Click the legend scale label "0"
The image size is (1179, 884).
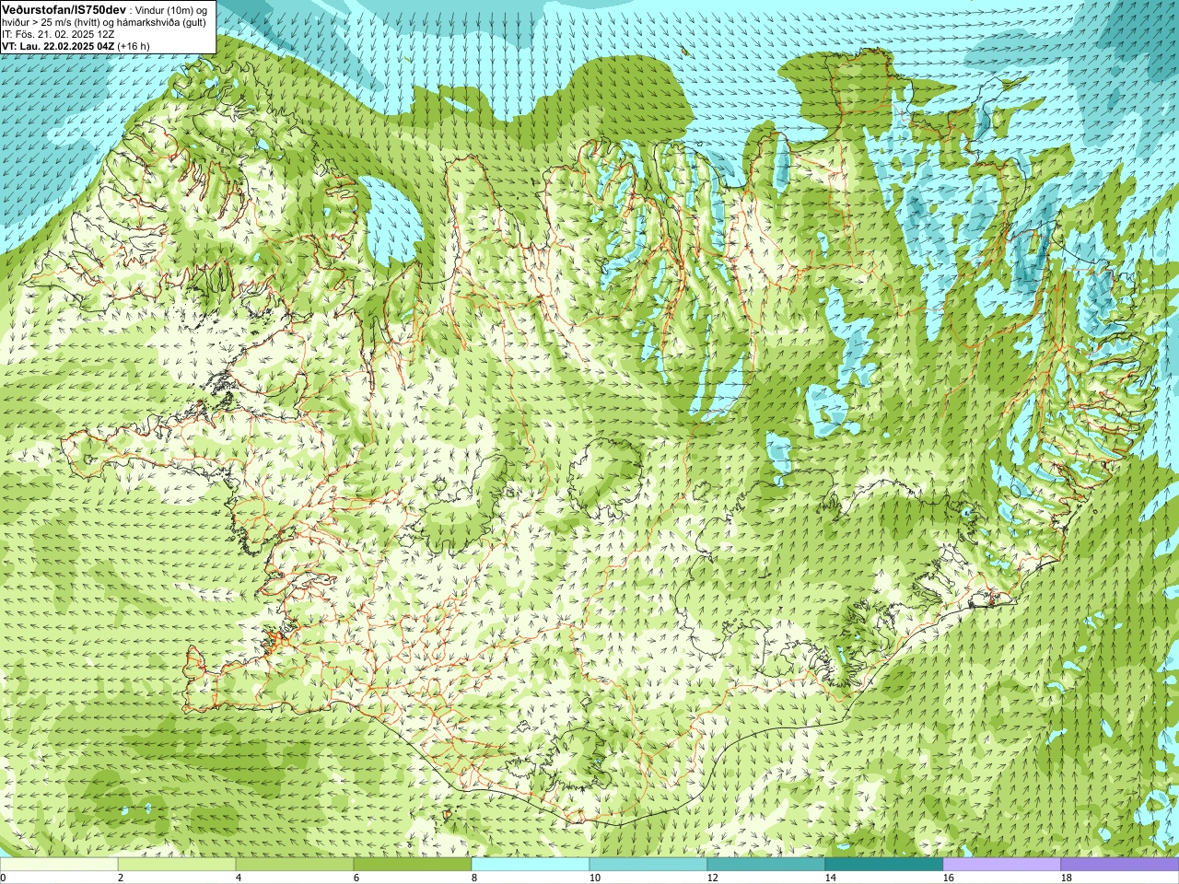tap(4, 878)
